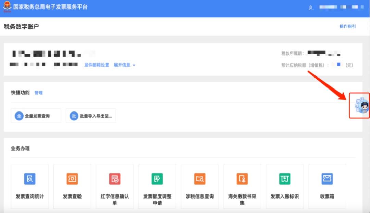Image resolution: width=370 pixels, height=213 pixels.
Task: Select the 红字信息确认单 icon
Action: [115, 179]
